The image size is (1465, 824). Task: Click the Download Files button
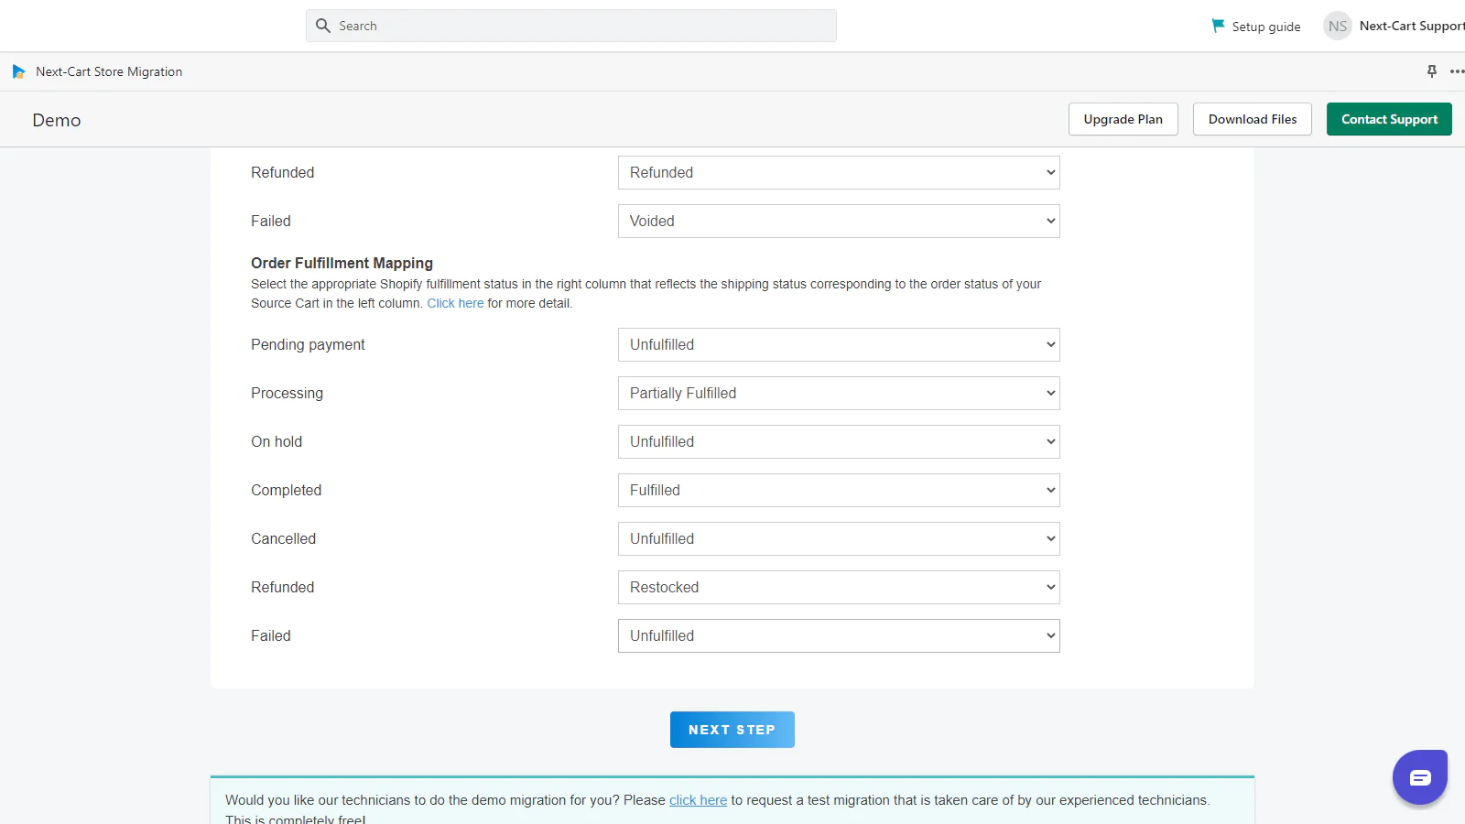click(1252, 119)
